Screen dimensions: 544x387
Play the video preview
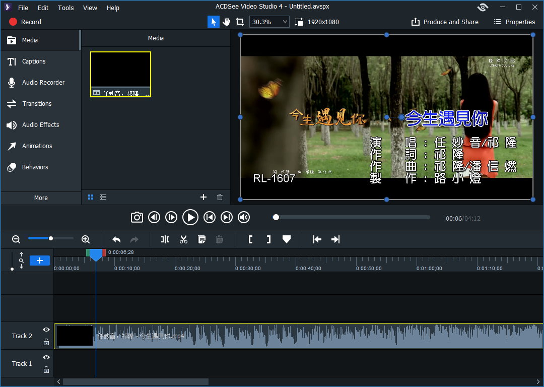click(190, 218)
